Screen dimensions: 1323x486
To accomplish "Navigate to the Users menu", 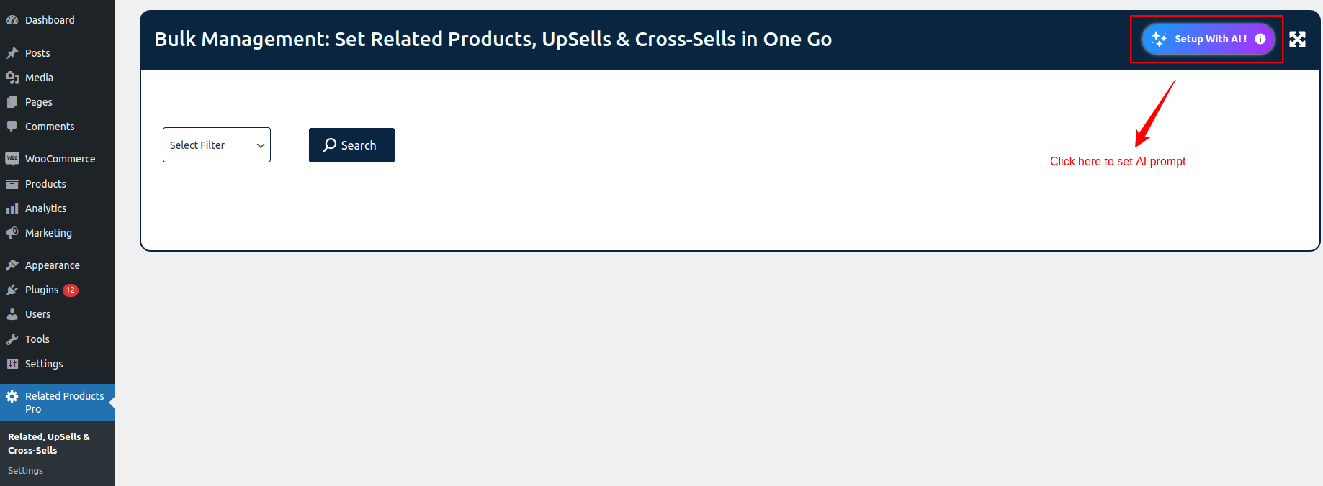I will click(37, 314).
